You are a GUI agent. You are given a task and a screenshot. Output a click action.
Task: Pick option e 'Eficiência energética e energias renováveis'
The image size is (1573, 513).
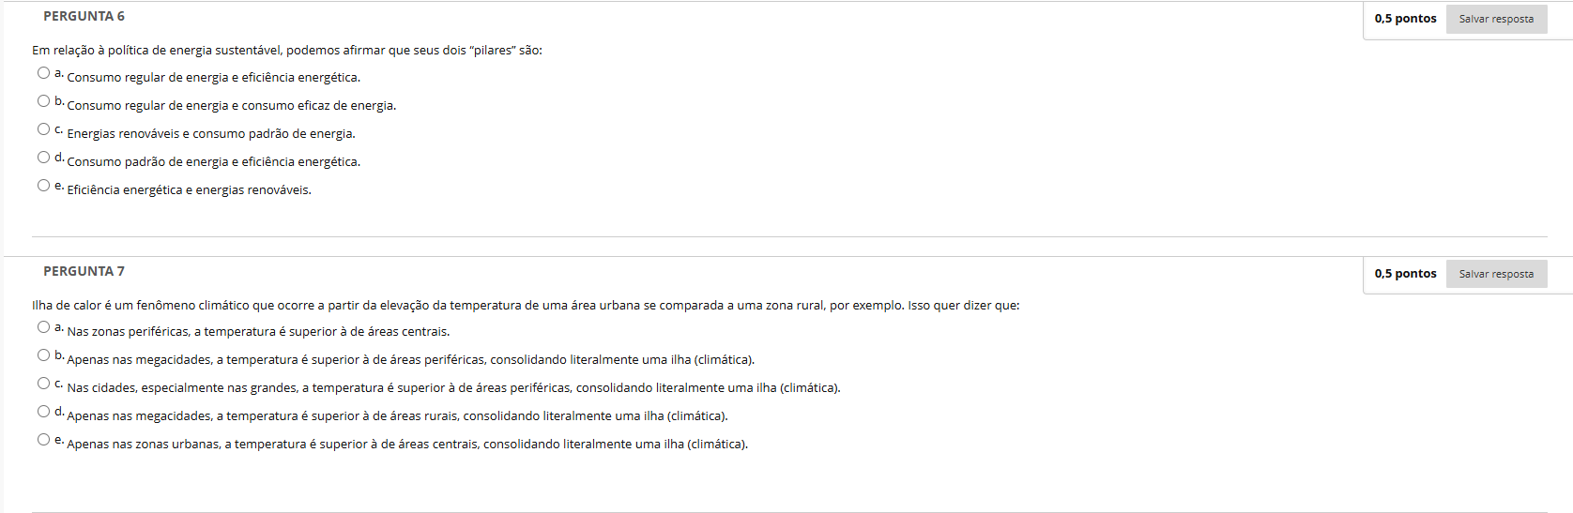[x=44, y=186]
